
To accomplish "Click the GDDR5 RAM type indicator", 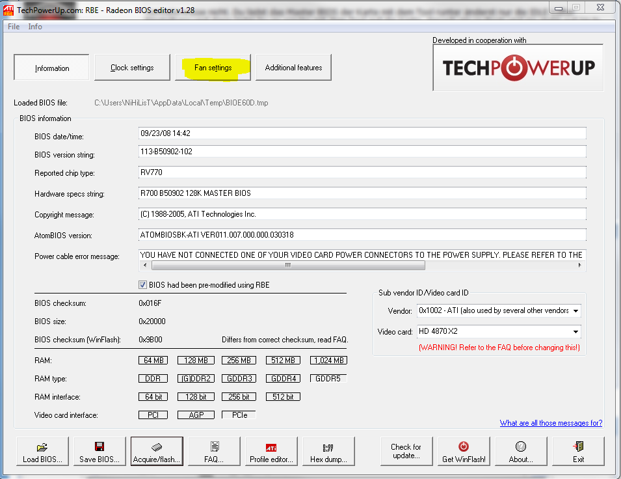I will 328,379.
